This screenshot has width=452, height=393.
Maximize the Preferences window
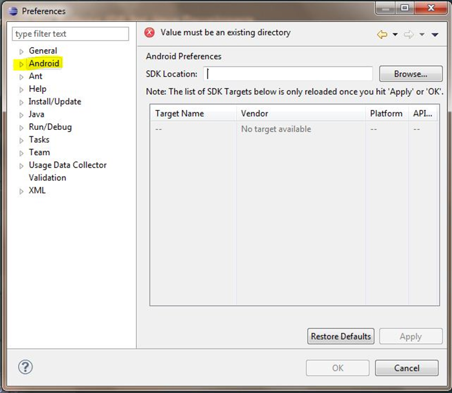405,8
